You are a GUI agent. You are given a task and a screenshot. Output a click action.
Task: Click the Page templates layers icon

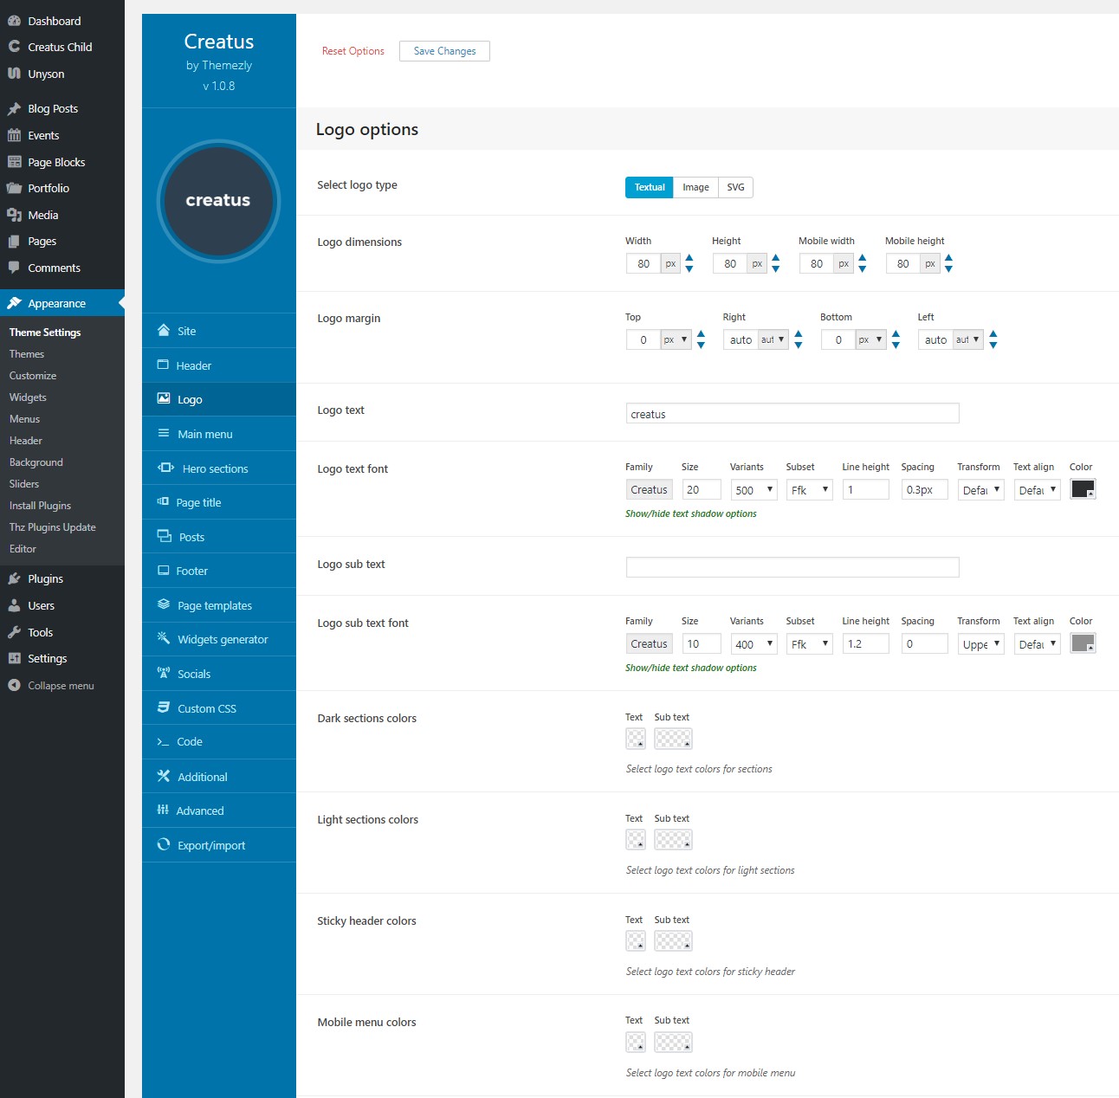click(164, 604)
